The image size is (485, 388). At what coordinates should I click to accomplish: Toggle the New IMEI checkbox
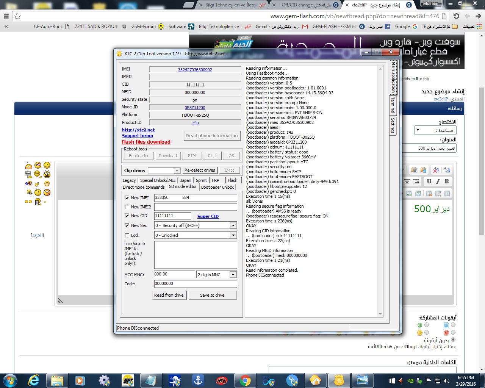127,198
